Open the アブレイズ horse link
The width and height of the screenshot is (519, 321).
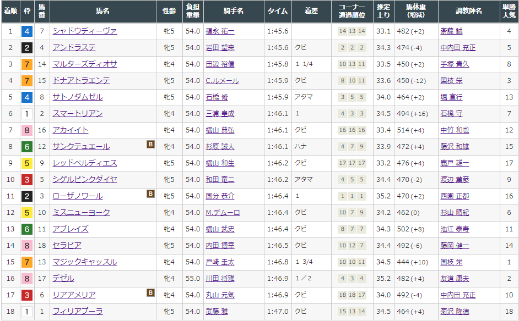click(70, 229)
